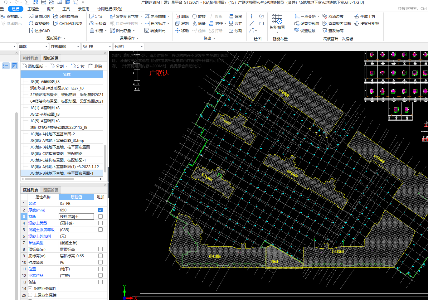This screenshot has width=428, height=300.
Task: Check the 位置 attach checkbox
Action: pyautogui.click(x=100, y=269)
